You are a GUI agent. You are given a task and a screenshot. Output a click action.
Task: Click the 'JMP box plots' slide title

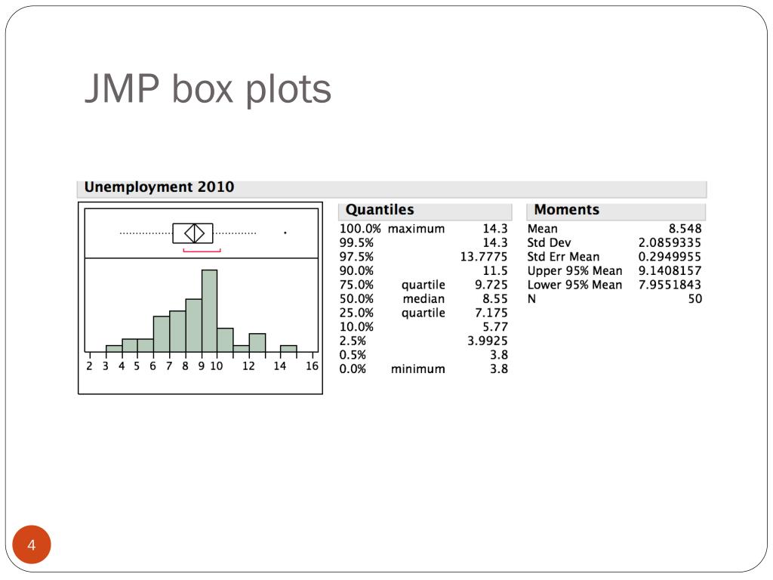coord(208,89)
